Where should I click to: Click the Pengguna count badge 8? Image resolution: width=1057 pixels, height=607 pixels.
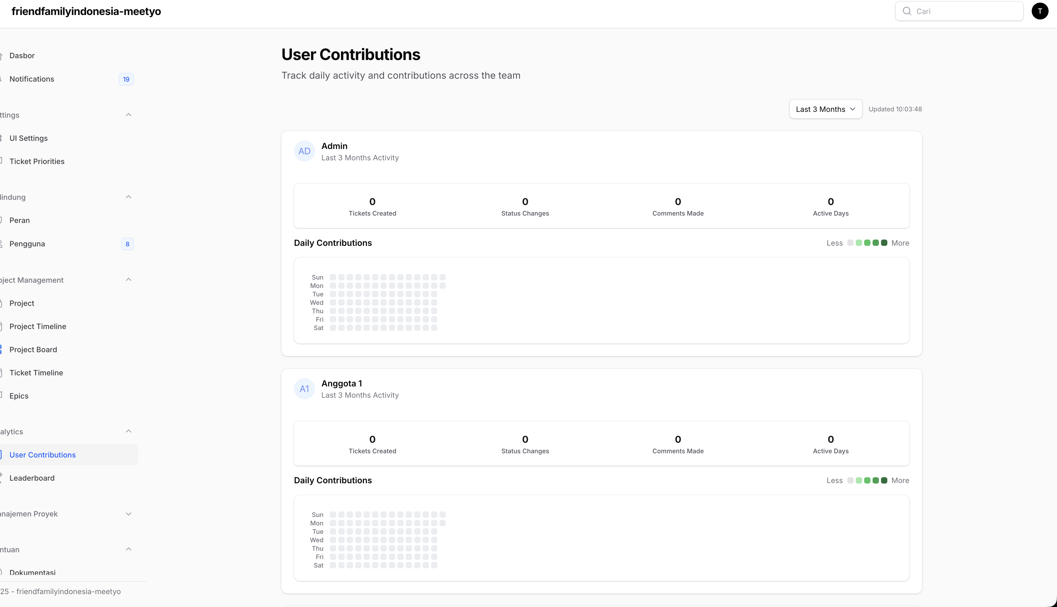coord(127,244)
